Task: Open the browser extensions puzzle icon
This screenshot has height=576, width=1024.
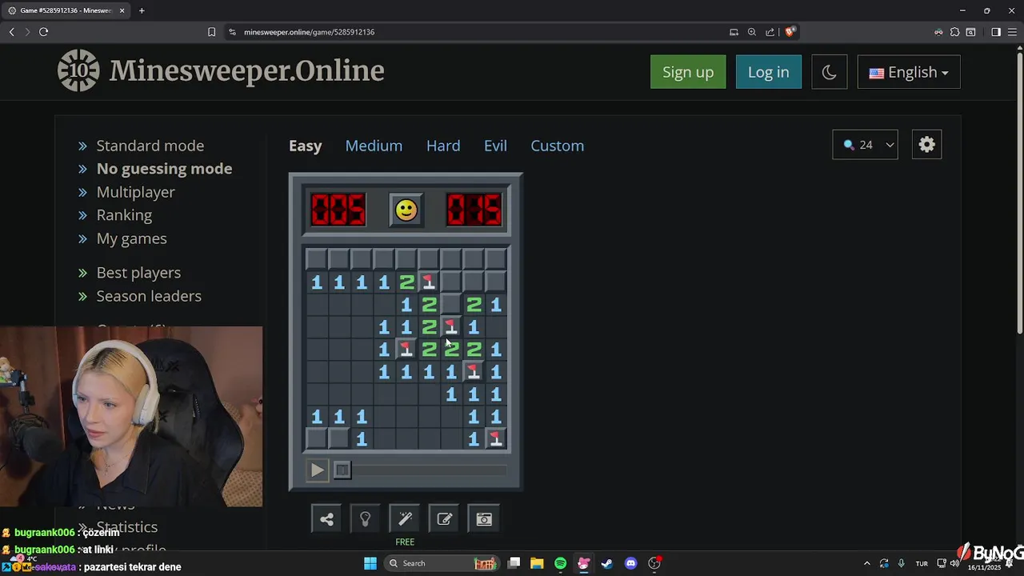Action: coord(954,32)
